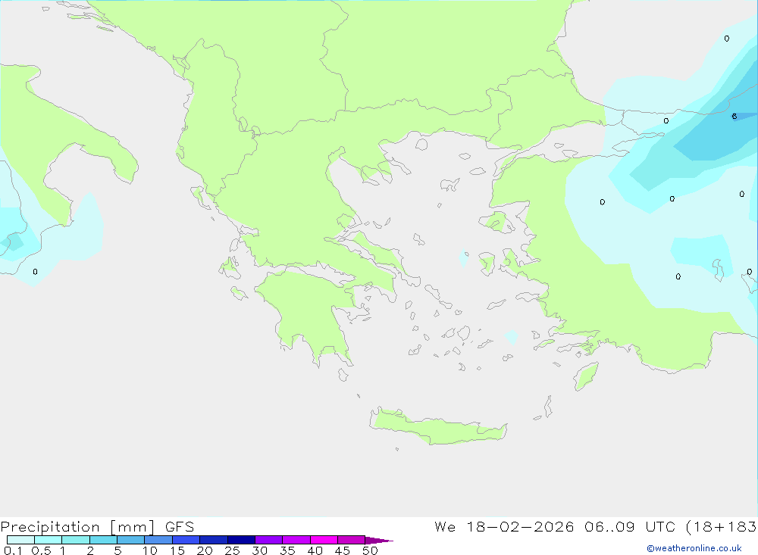Viewport: 758px width, 555px height.
Task: Click the '30' legend scale label
Action: (x=259, y=550)
